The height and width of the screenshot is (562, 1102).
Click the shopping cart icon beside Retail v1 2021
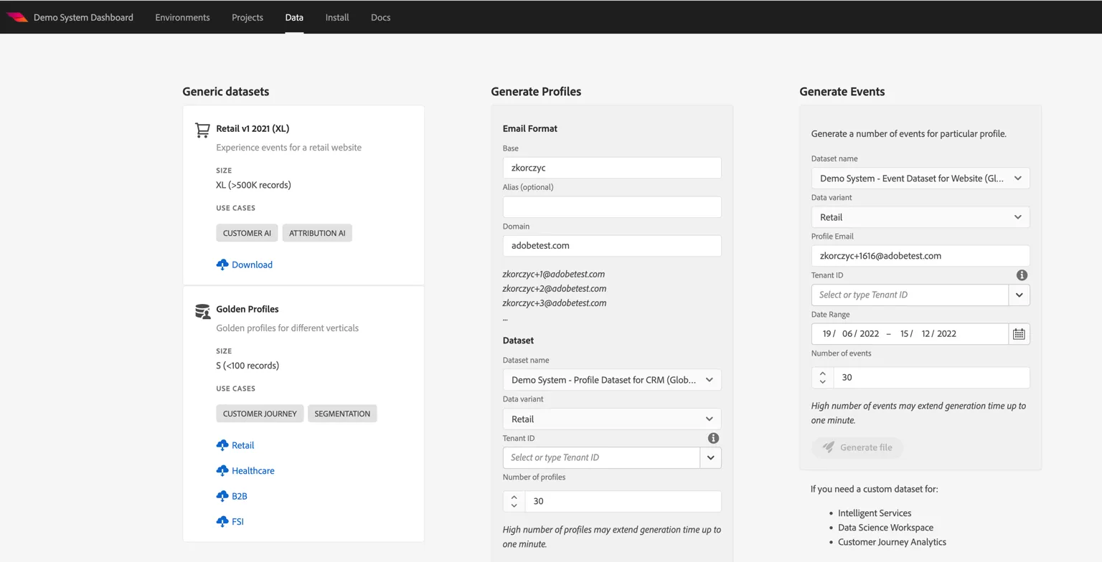pos(202,130)
